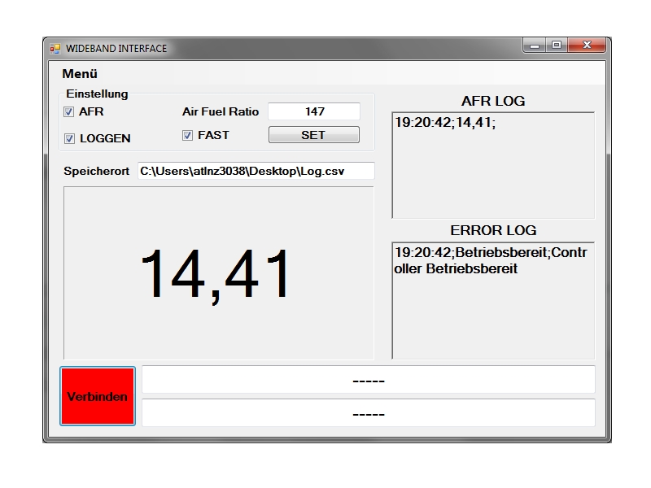Close the WIDEBAND INTERFACE window
Screen dimensions: 651x488
[x=587, y=46]
